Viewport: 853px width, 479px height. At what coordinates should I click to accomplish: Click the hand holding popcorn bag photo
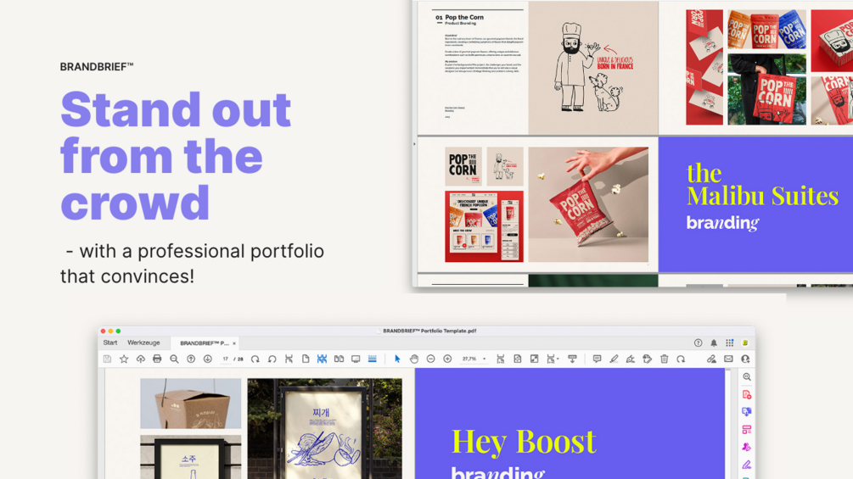(x=588, y=205)
